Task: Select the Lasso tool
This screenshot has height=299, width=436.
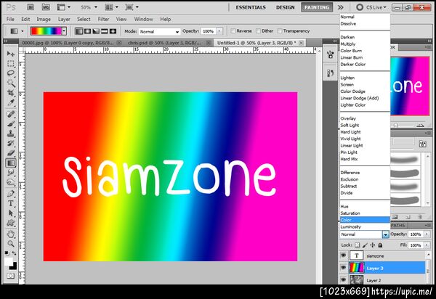Action: (11, 73)
